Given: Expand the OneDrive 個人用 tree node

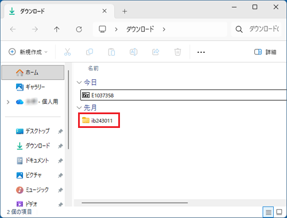Looking at the screenshot, I should tap(8, 102).
